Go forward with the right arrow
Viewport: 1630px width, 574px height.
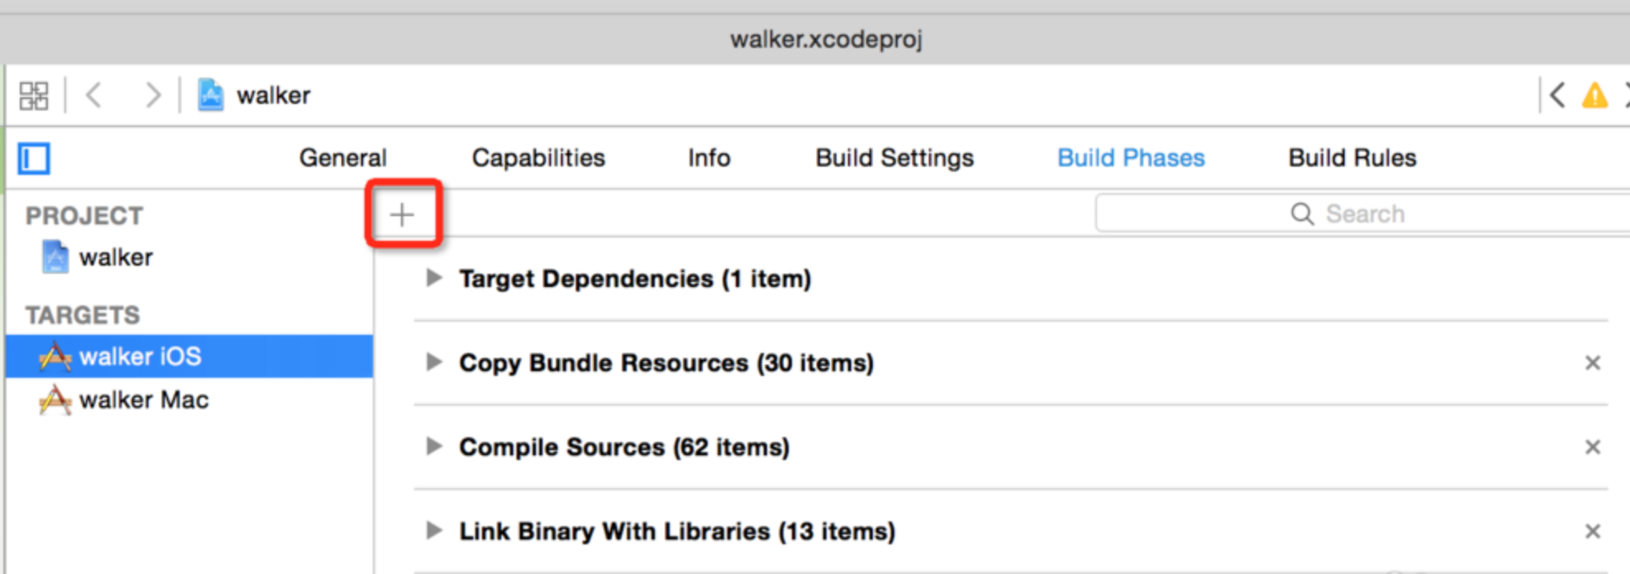click(x=153, y=96)
